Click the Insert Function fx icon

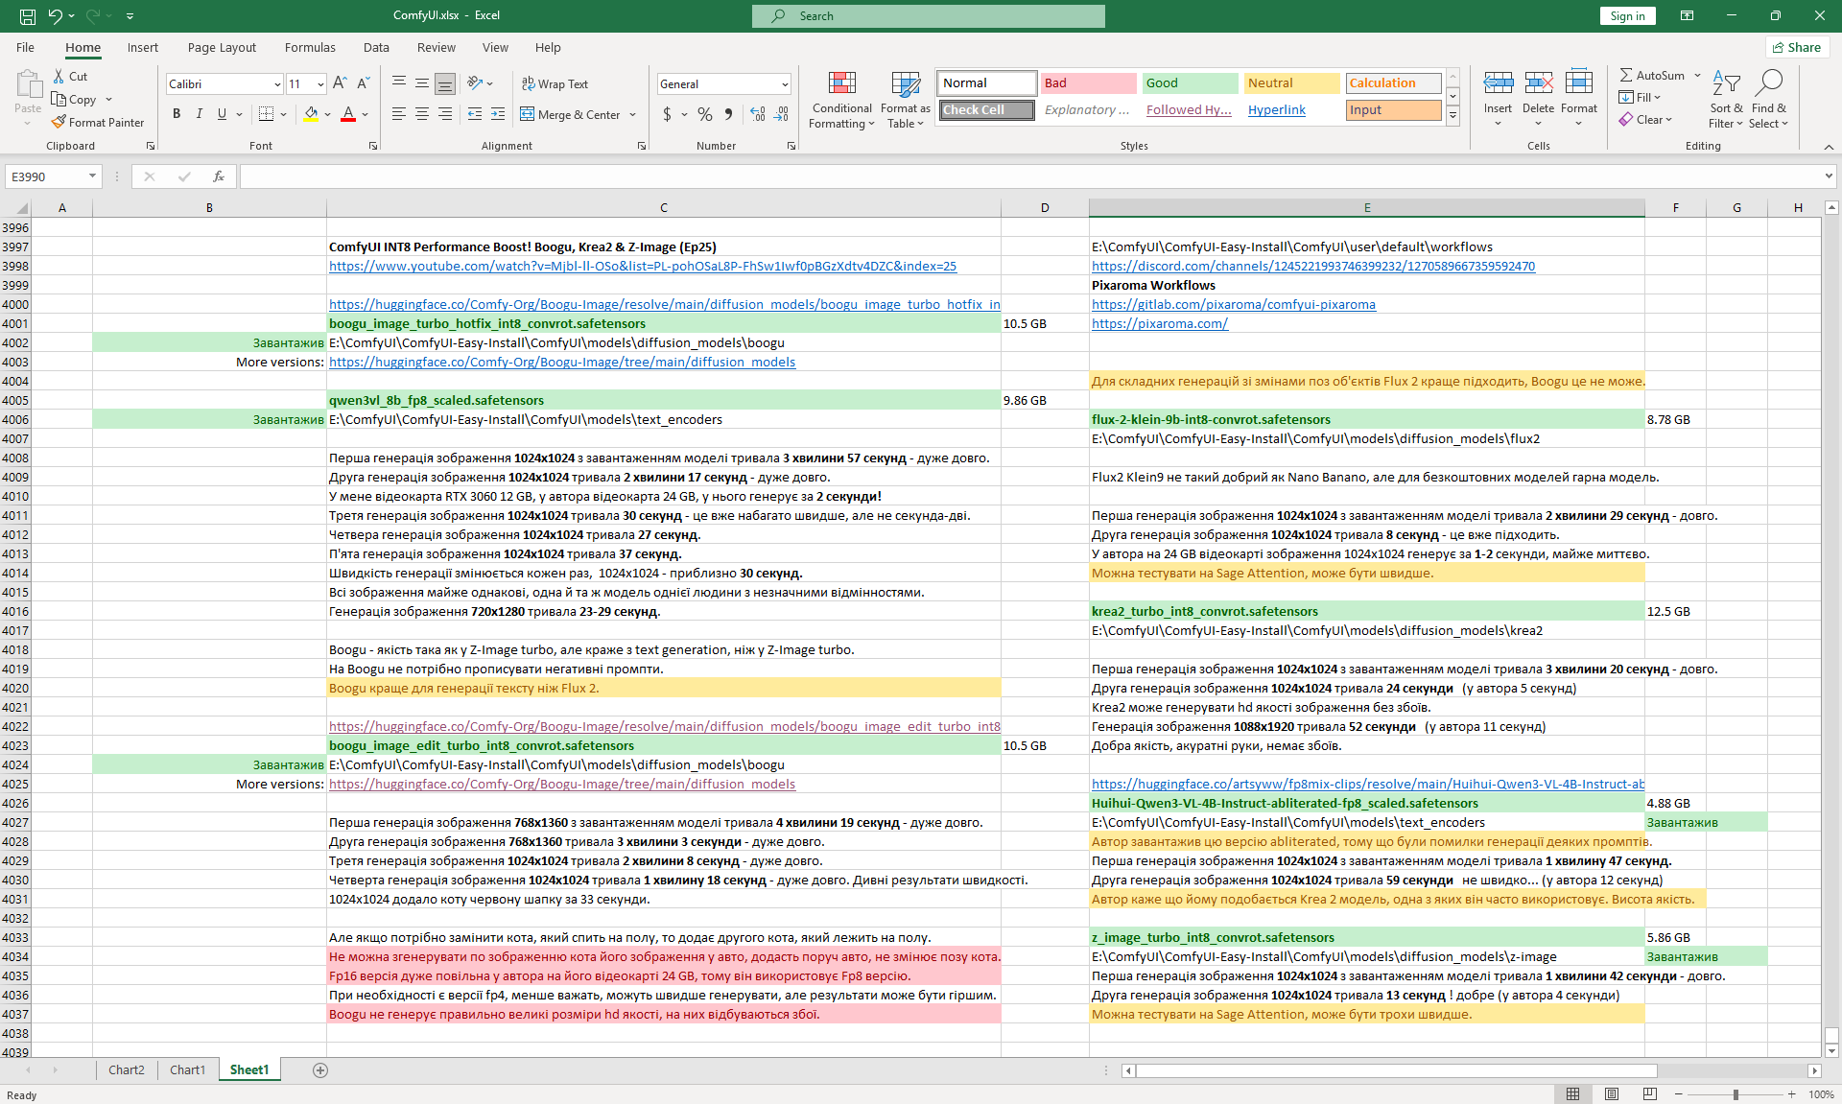pos(219,176)
